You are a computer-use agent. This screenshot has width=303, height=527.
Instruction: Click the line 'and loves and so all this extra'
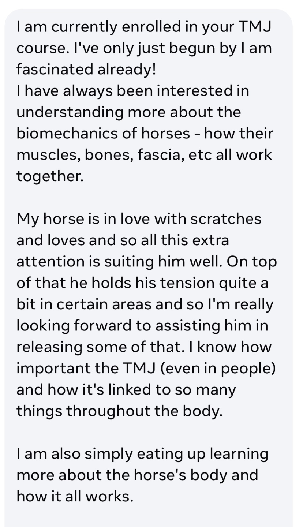coord(123,240)
